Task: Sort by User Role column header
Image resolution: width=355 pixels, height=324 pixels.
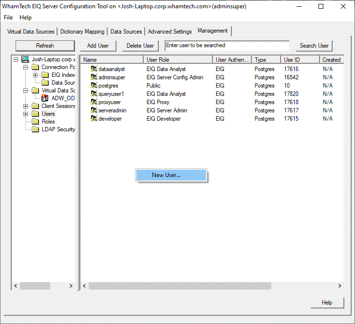Action: coord(178,60)
